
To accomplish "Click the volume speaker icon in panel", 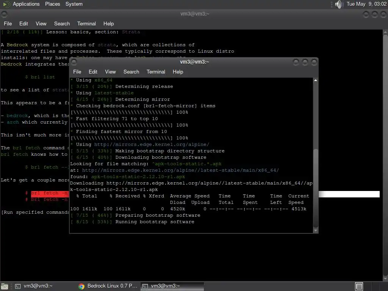I will pyautogui.click(x=339, y=4).
